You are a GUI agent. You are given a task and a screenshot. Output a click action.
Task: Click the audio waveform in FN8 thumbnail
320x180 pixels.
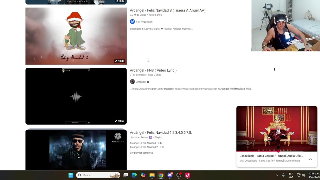(76, 97)
